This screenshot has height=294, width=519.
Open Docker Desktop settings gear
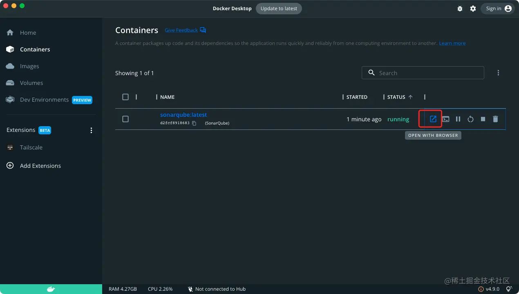pyautogui.click(x=473, y=9)
